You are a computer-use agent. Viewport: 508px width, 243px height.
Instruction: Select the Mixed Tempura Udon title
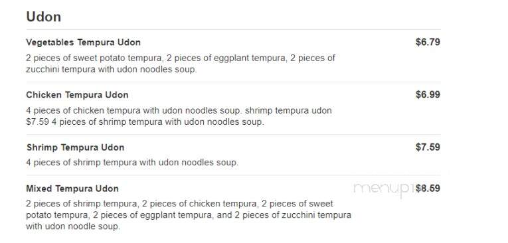pos(72,189)
